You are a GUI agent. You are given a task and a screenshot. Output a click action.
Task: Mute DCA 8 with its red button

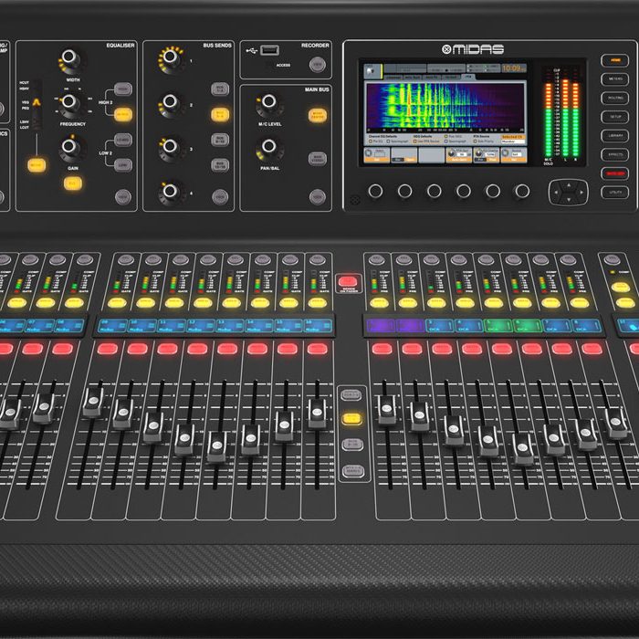coord(592,349)
